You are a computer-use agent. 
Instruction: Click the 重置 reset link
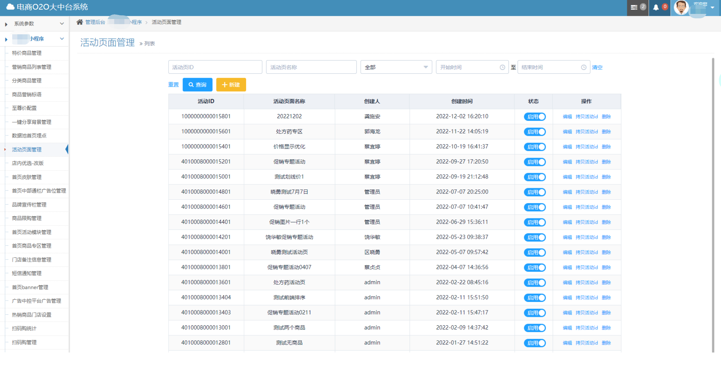pos(173,85)
